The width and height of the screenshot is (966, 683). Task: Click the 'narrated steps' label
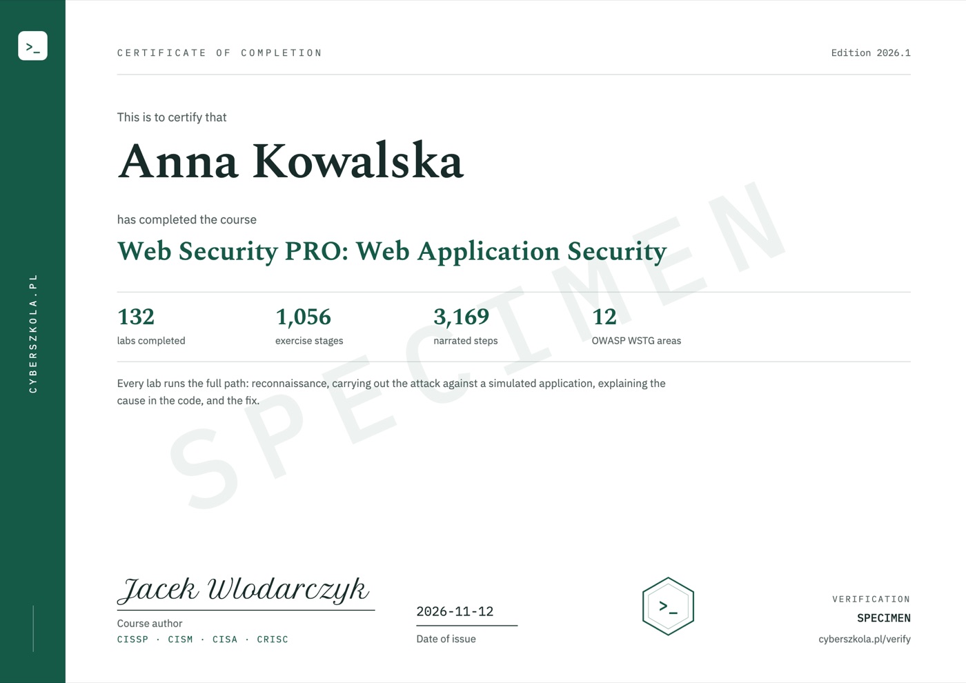pyautogui.click(x=465, y=341)
